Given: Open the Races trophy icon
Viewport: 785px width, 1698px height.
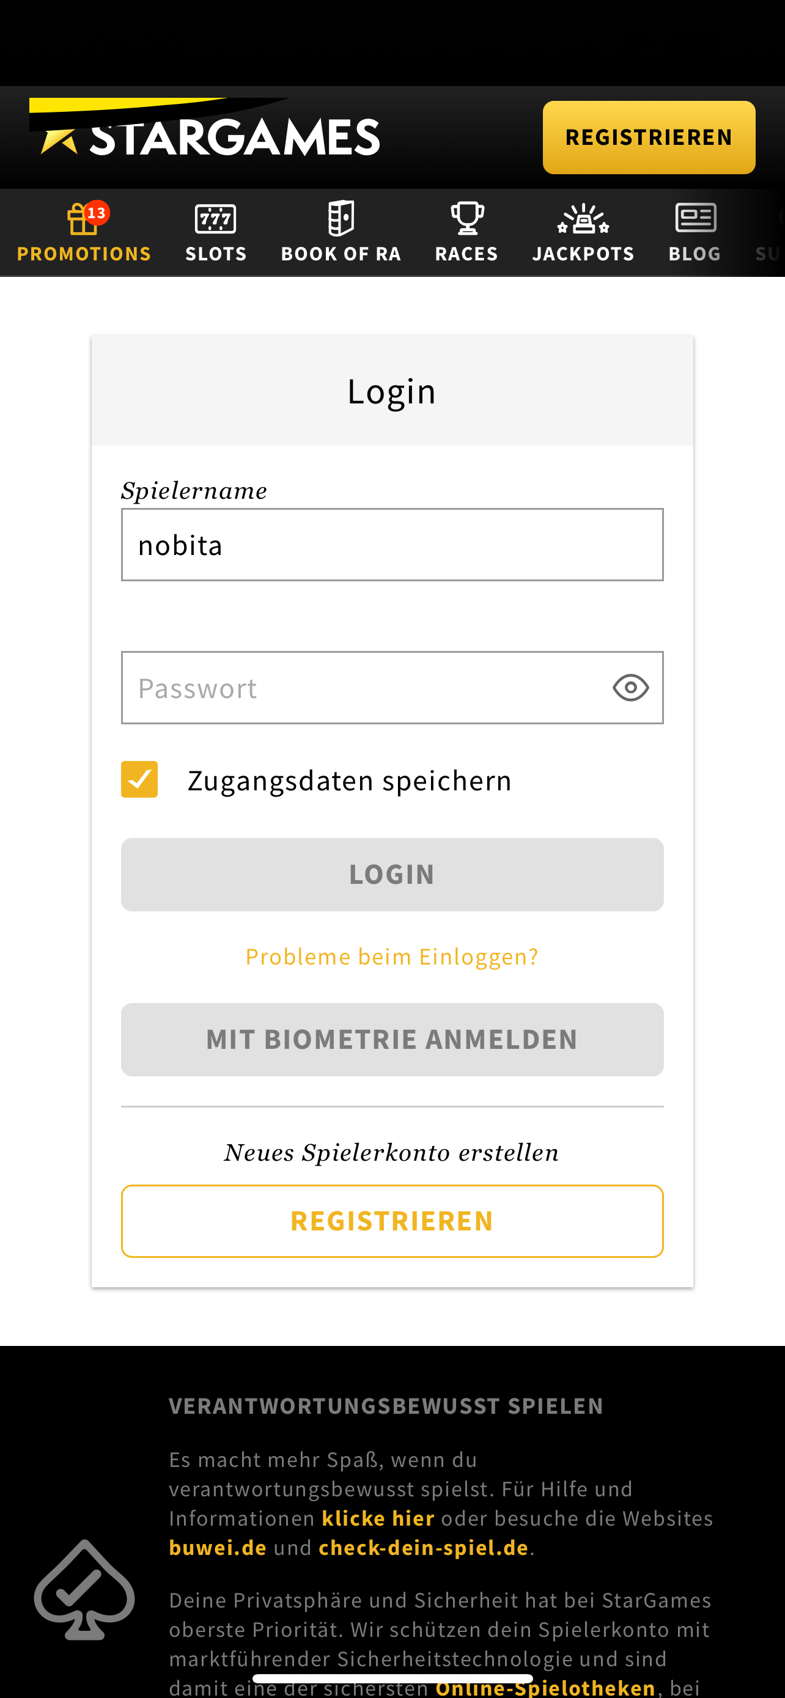Looking at the screenshot, I should coord(466,219).
